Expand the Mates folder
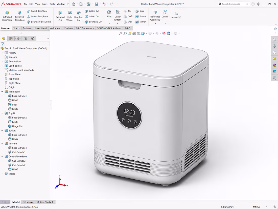 pos(2,174)
